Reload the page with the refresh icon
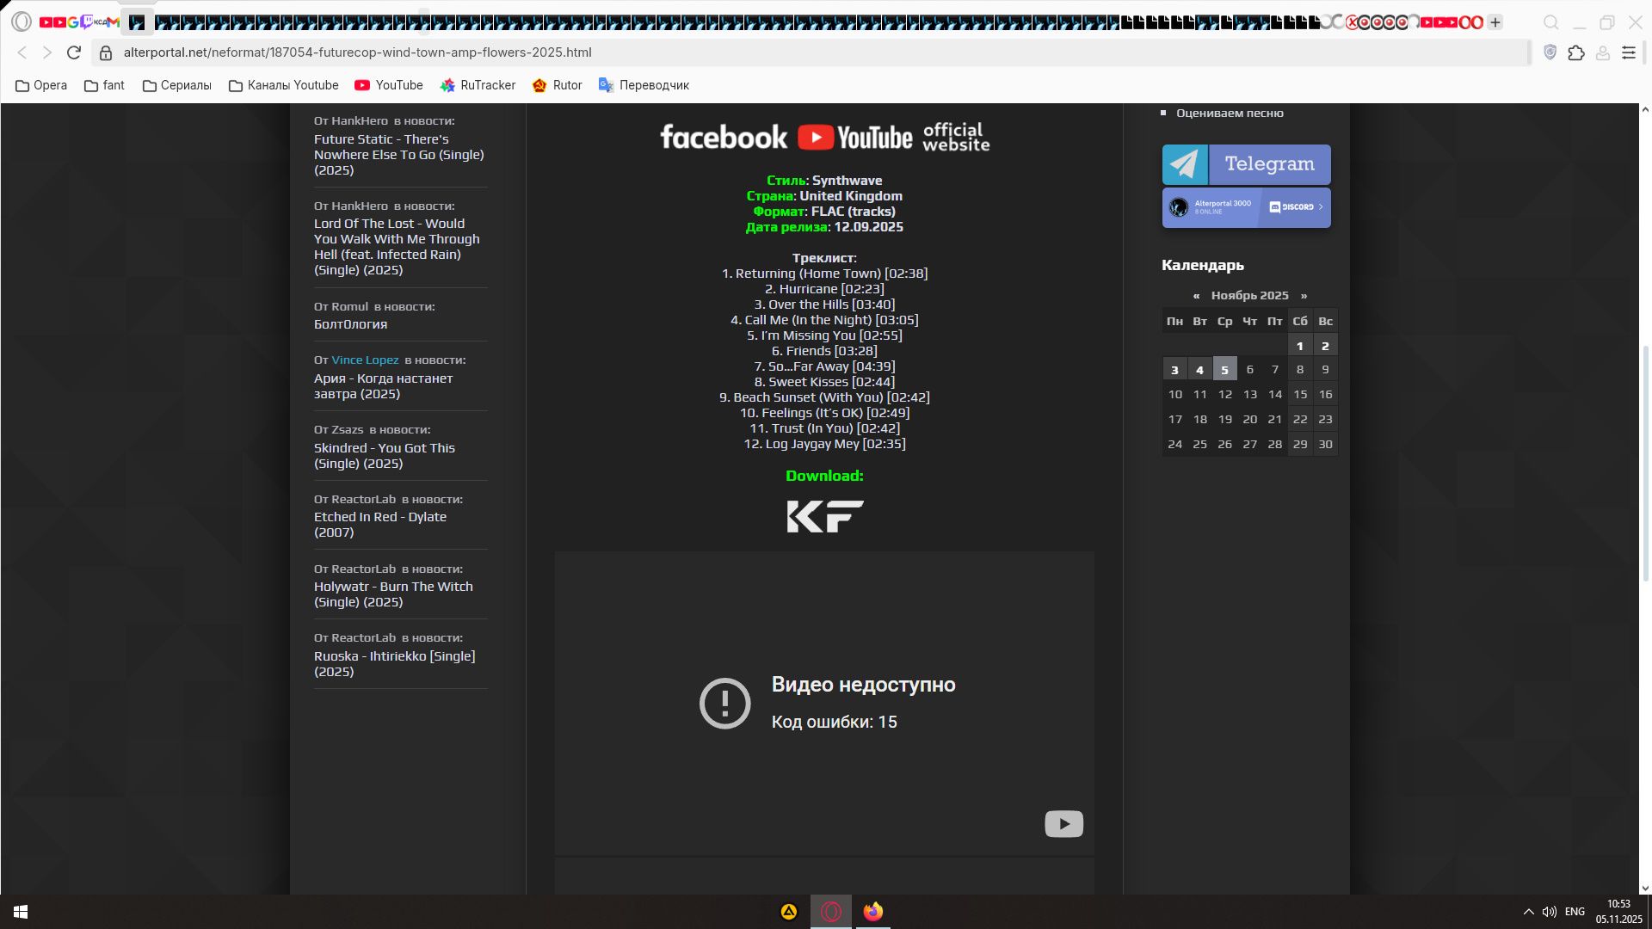The height and width of the screenshot is (929, 1652). pyautogui.click(x=74, y=52)
